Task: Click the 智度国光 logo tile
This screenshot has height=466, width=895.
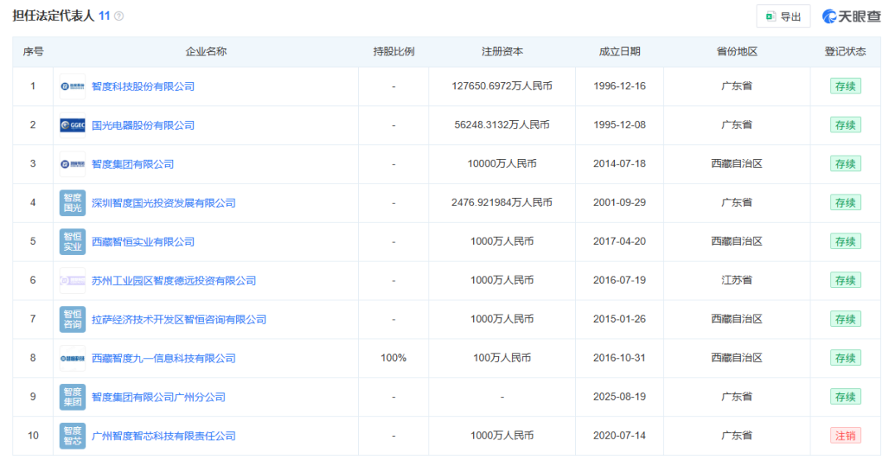Action: click(x=72, y=203)
